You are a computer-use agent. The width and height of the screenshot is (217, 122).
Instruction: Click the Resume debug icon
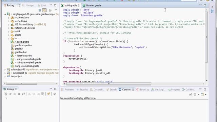(x=10, y=94)
